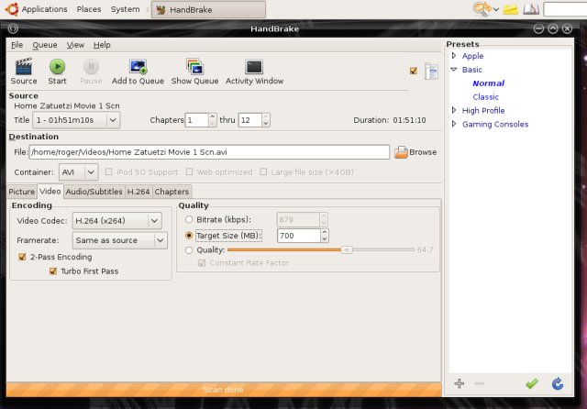Click the Quality slider handle

click(346, 249)
